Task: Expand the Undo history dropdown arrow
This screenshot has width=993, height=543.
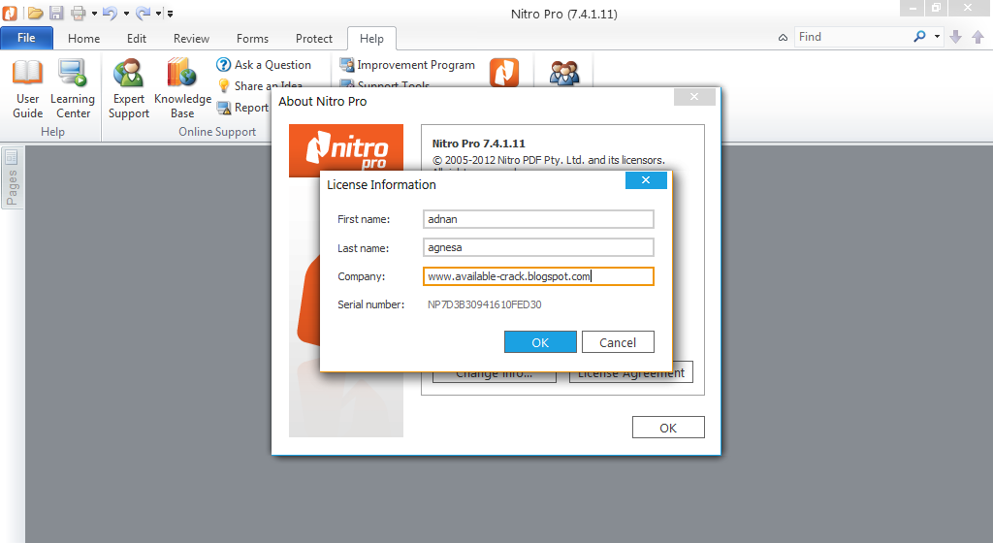Action: pyautogui.click(x=126, y=14)
